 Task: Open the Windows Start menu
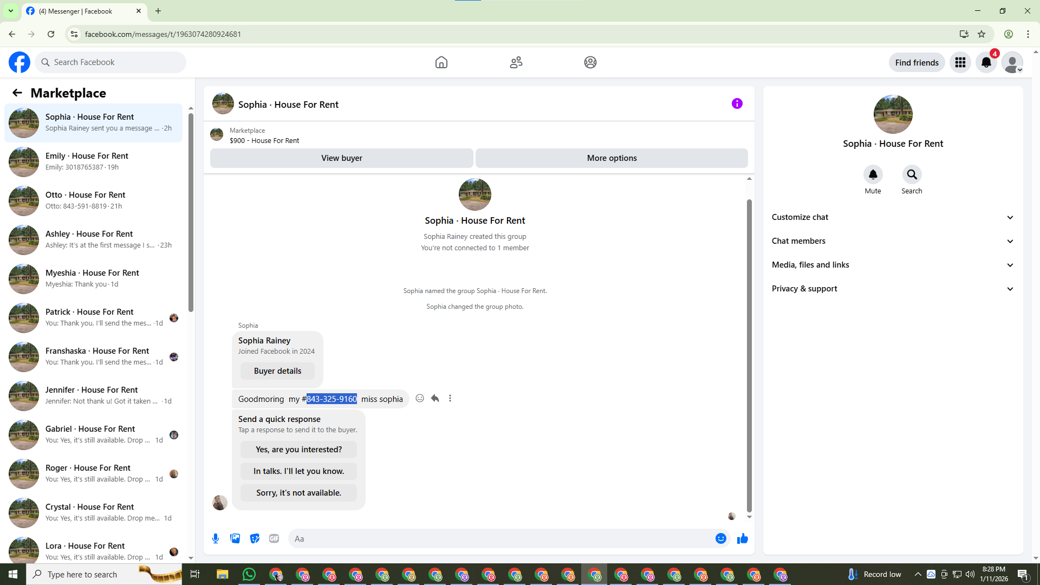[13, 574]
